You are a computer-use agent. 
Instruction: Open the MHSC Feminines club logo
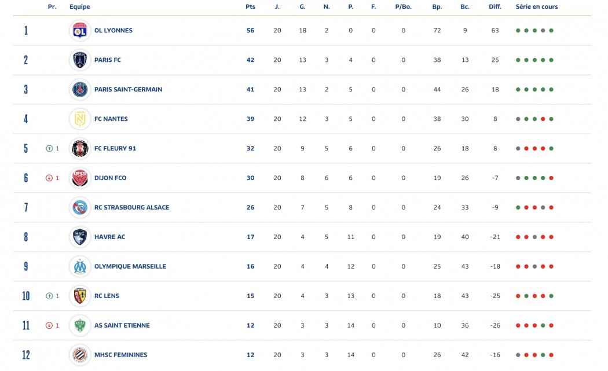[x=80, y=355]
